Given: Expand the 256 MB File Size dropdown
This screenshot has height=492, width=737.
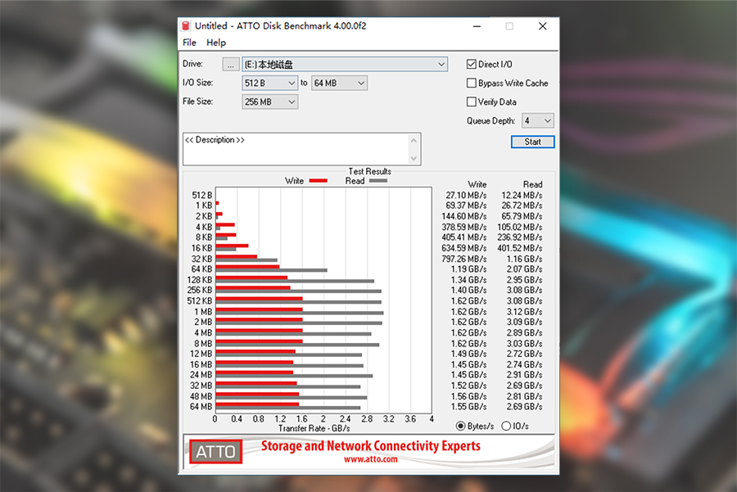Looking at the screenshot, I should click(x=269, y=102).
